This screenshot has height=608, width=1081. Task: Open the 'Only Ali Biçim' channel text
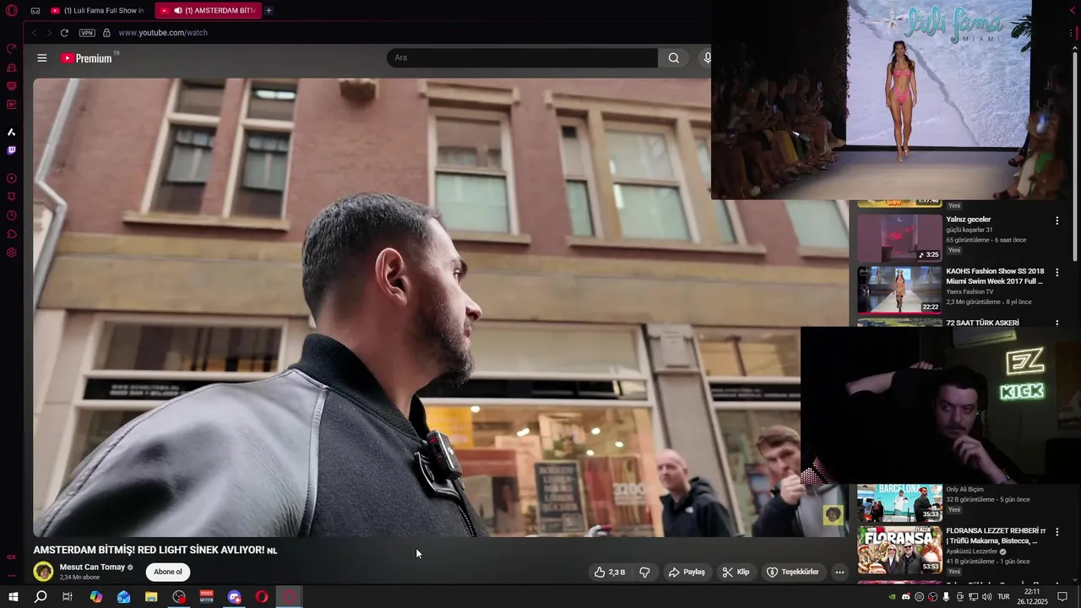(x=964, y=490)
